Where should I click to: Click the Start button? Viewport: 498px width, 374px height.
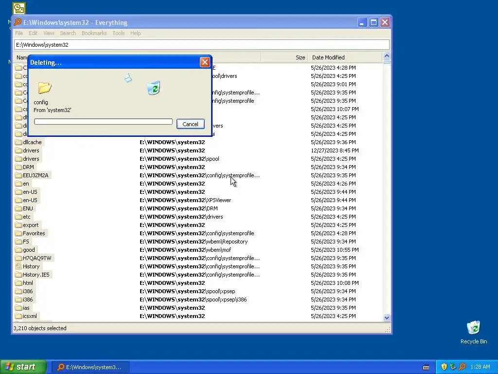(23, 367)
